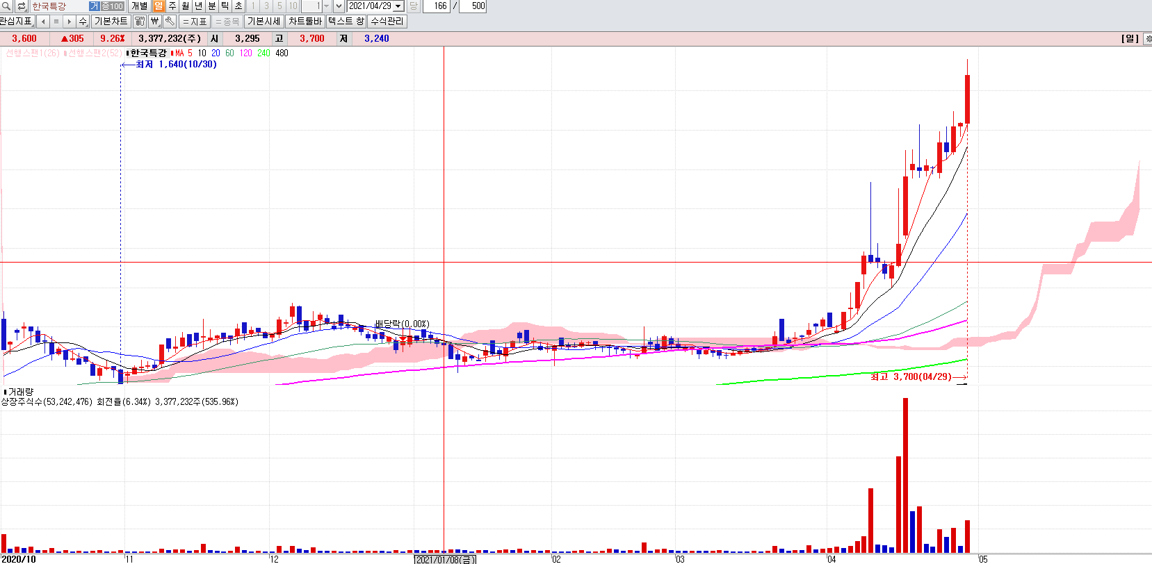Click the 수 button icon
1152x564 pixels.
(x=83, y=22)
